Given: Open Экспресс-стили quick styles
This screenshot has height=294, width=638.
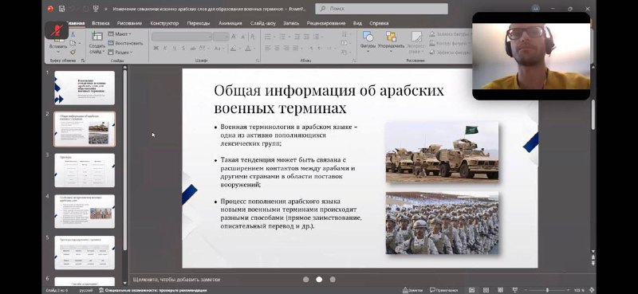Looking at the screenshot, I should 415,42.
